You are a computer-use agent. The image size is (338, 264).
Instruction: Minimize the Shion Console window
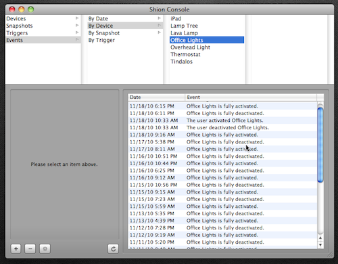pos(22,9)
